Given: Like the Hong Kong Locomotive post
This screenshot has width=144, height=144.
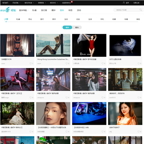Looking at the screenshot, I should (x=66, y=64).
